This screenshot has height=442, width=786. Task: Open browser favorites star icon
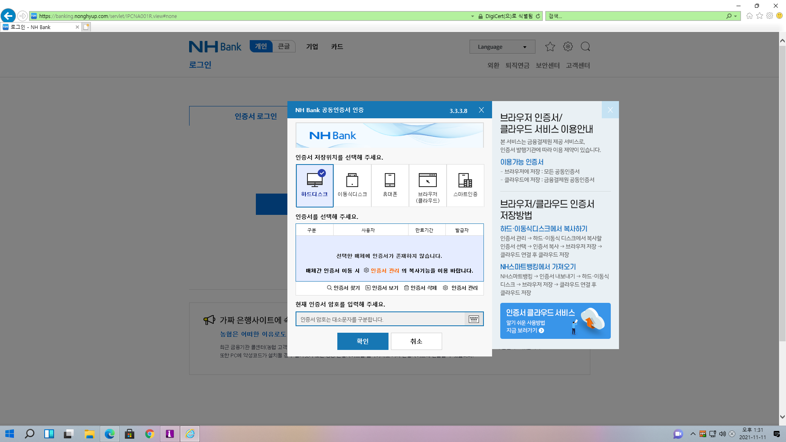759,16
